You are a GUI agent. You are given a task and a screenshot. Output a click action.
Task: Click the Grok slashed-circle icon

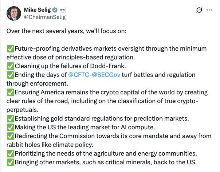(199, 10)
